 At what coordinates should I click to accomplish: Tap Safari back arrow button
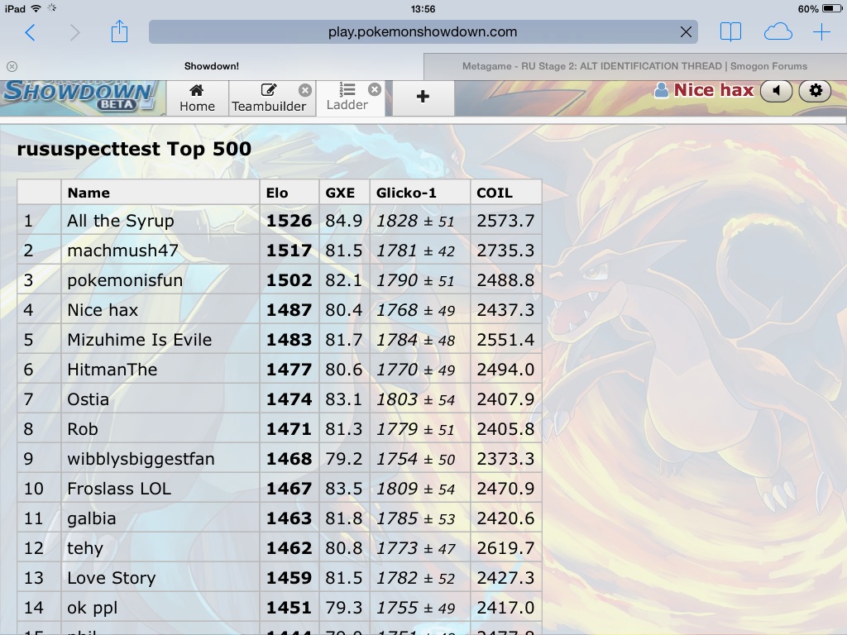tap(31, 32)
